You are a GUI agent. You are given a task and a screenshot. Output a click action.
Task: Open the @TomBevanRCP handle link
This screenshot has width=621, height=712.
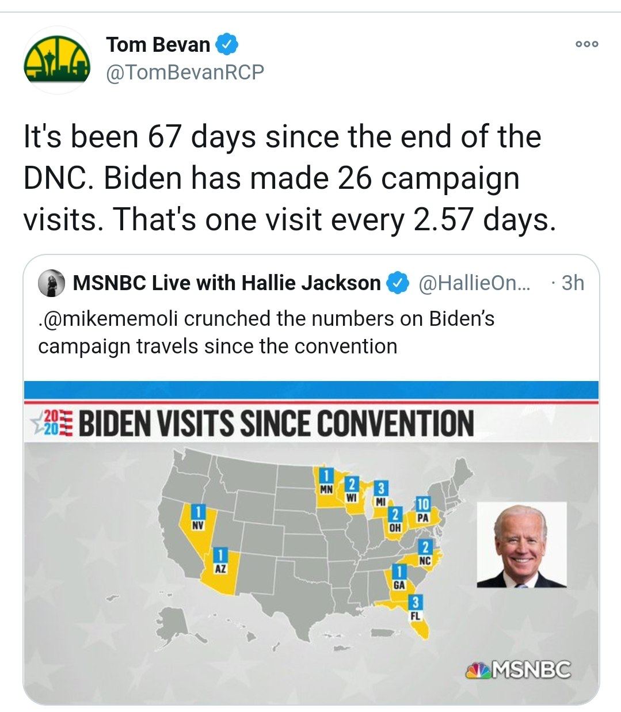(185, 72)
